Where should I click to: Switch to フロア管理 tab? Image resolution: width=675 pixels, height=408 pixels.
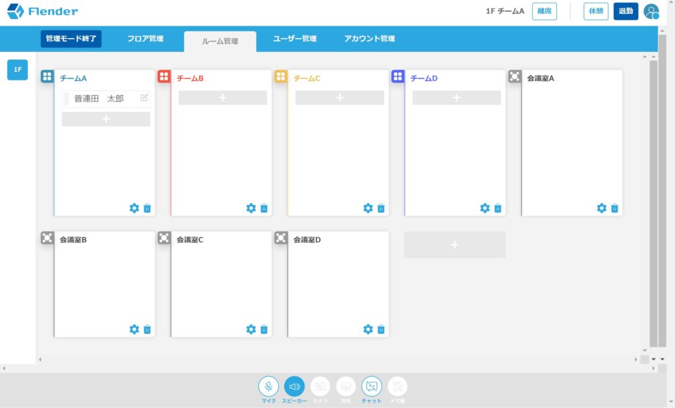coord(145,39)
